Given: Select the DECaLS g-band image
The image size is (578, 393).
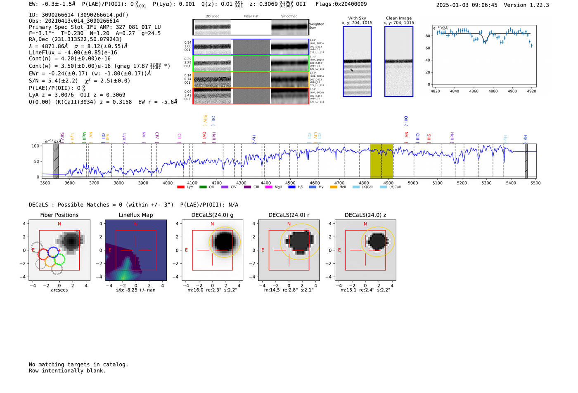Looking at the screenshot, I should coord(212,250).
